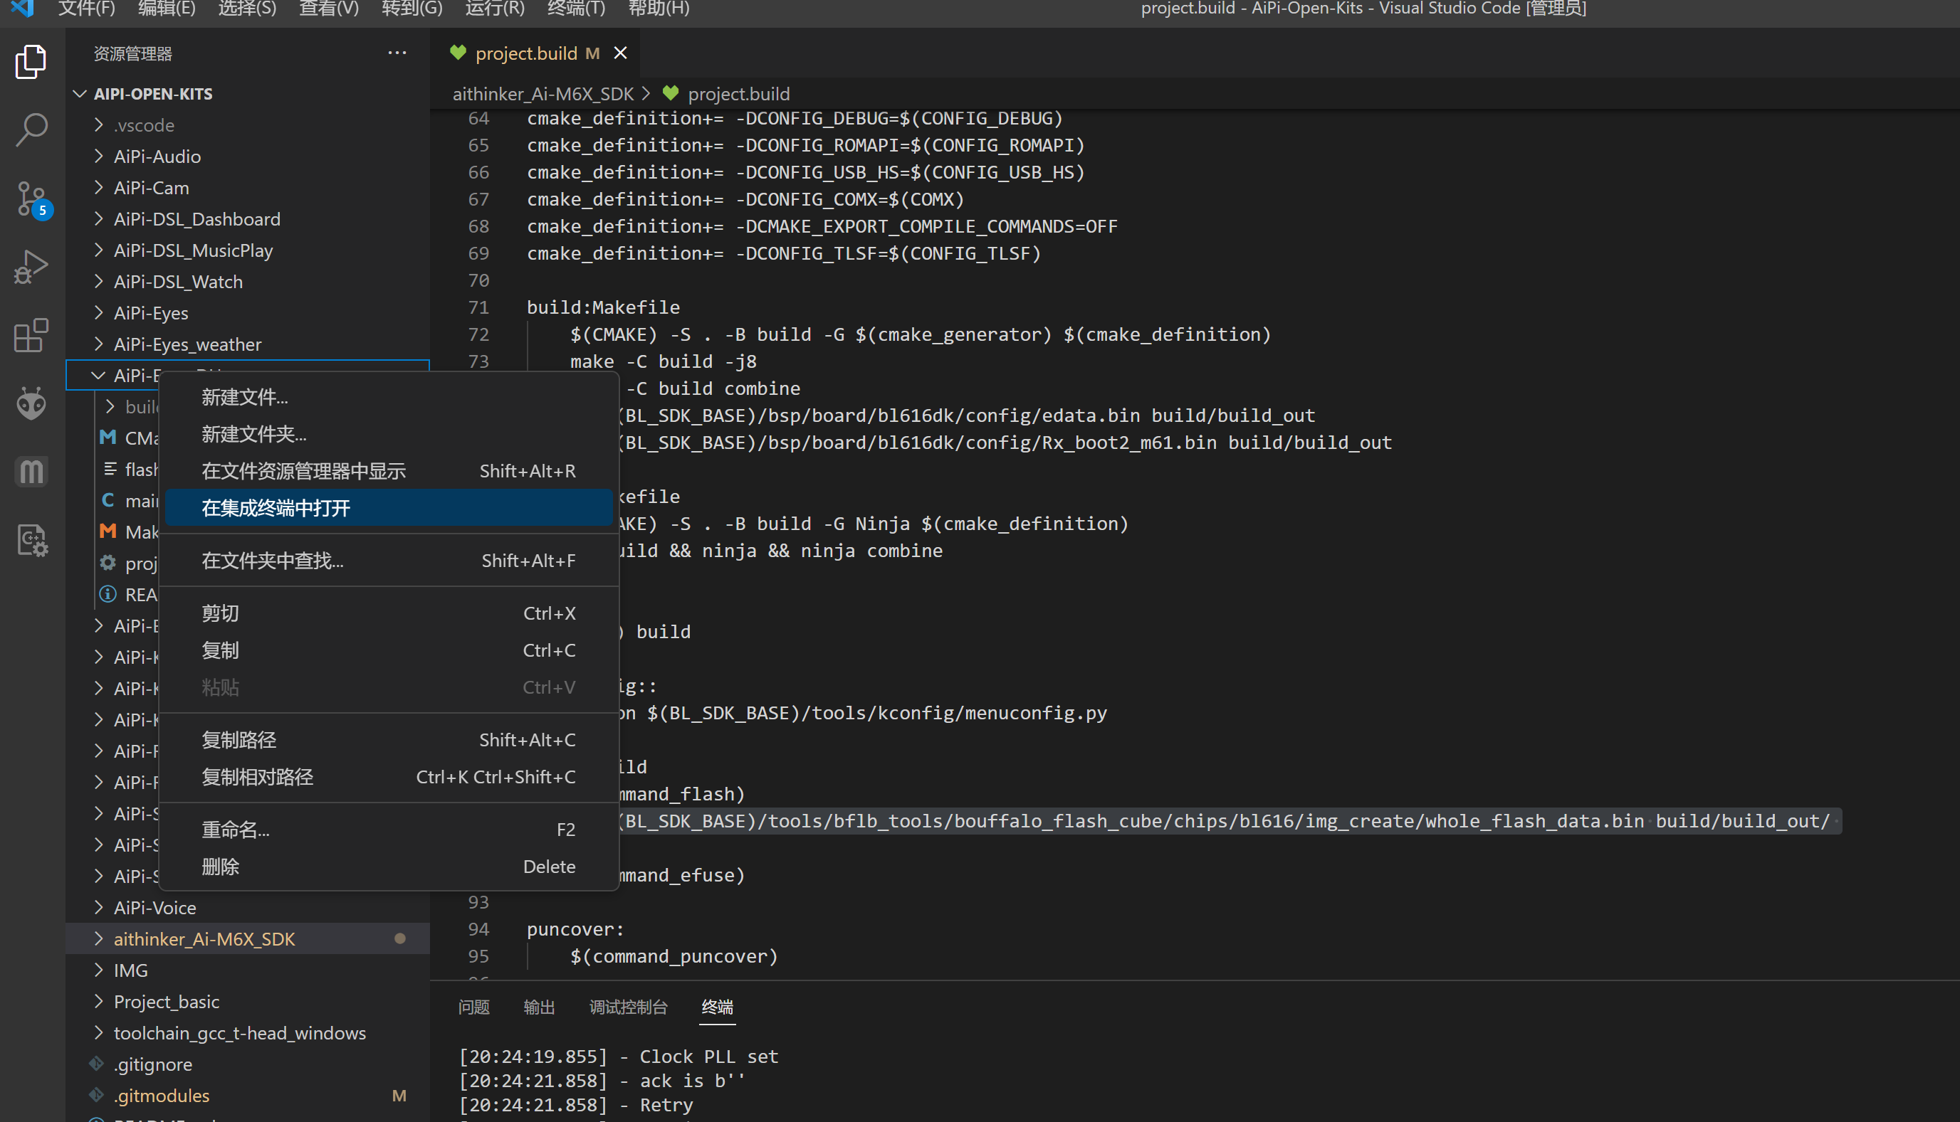Switch to the 调试控制台 panel tab
The image size is (1960, 1122).
point(629,1007)
